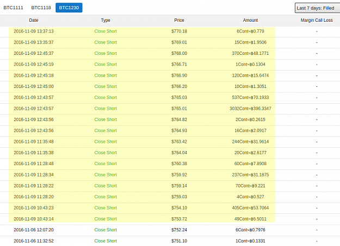Viewport: 340px width, 246px height.
Task: Click the price $751.10
Action: 179,241
